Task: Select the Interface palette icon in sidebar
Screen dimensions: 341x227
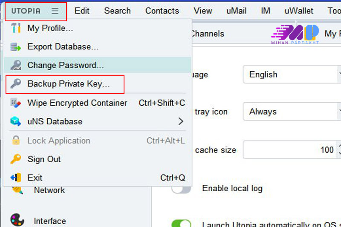Action: (17, 220)
